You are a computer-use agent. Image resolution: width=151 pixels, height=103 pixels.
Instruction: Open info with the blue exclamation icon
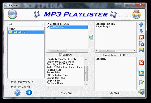point(29,93)
